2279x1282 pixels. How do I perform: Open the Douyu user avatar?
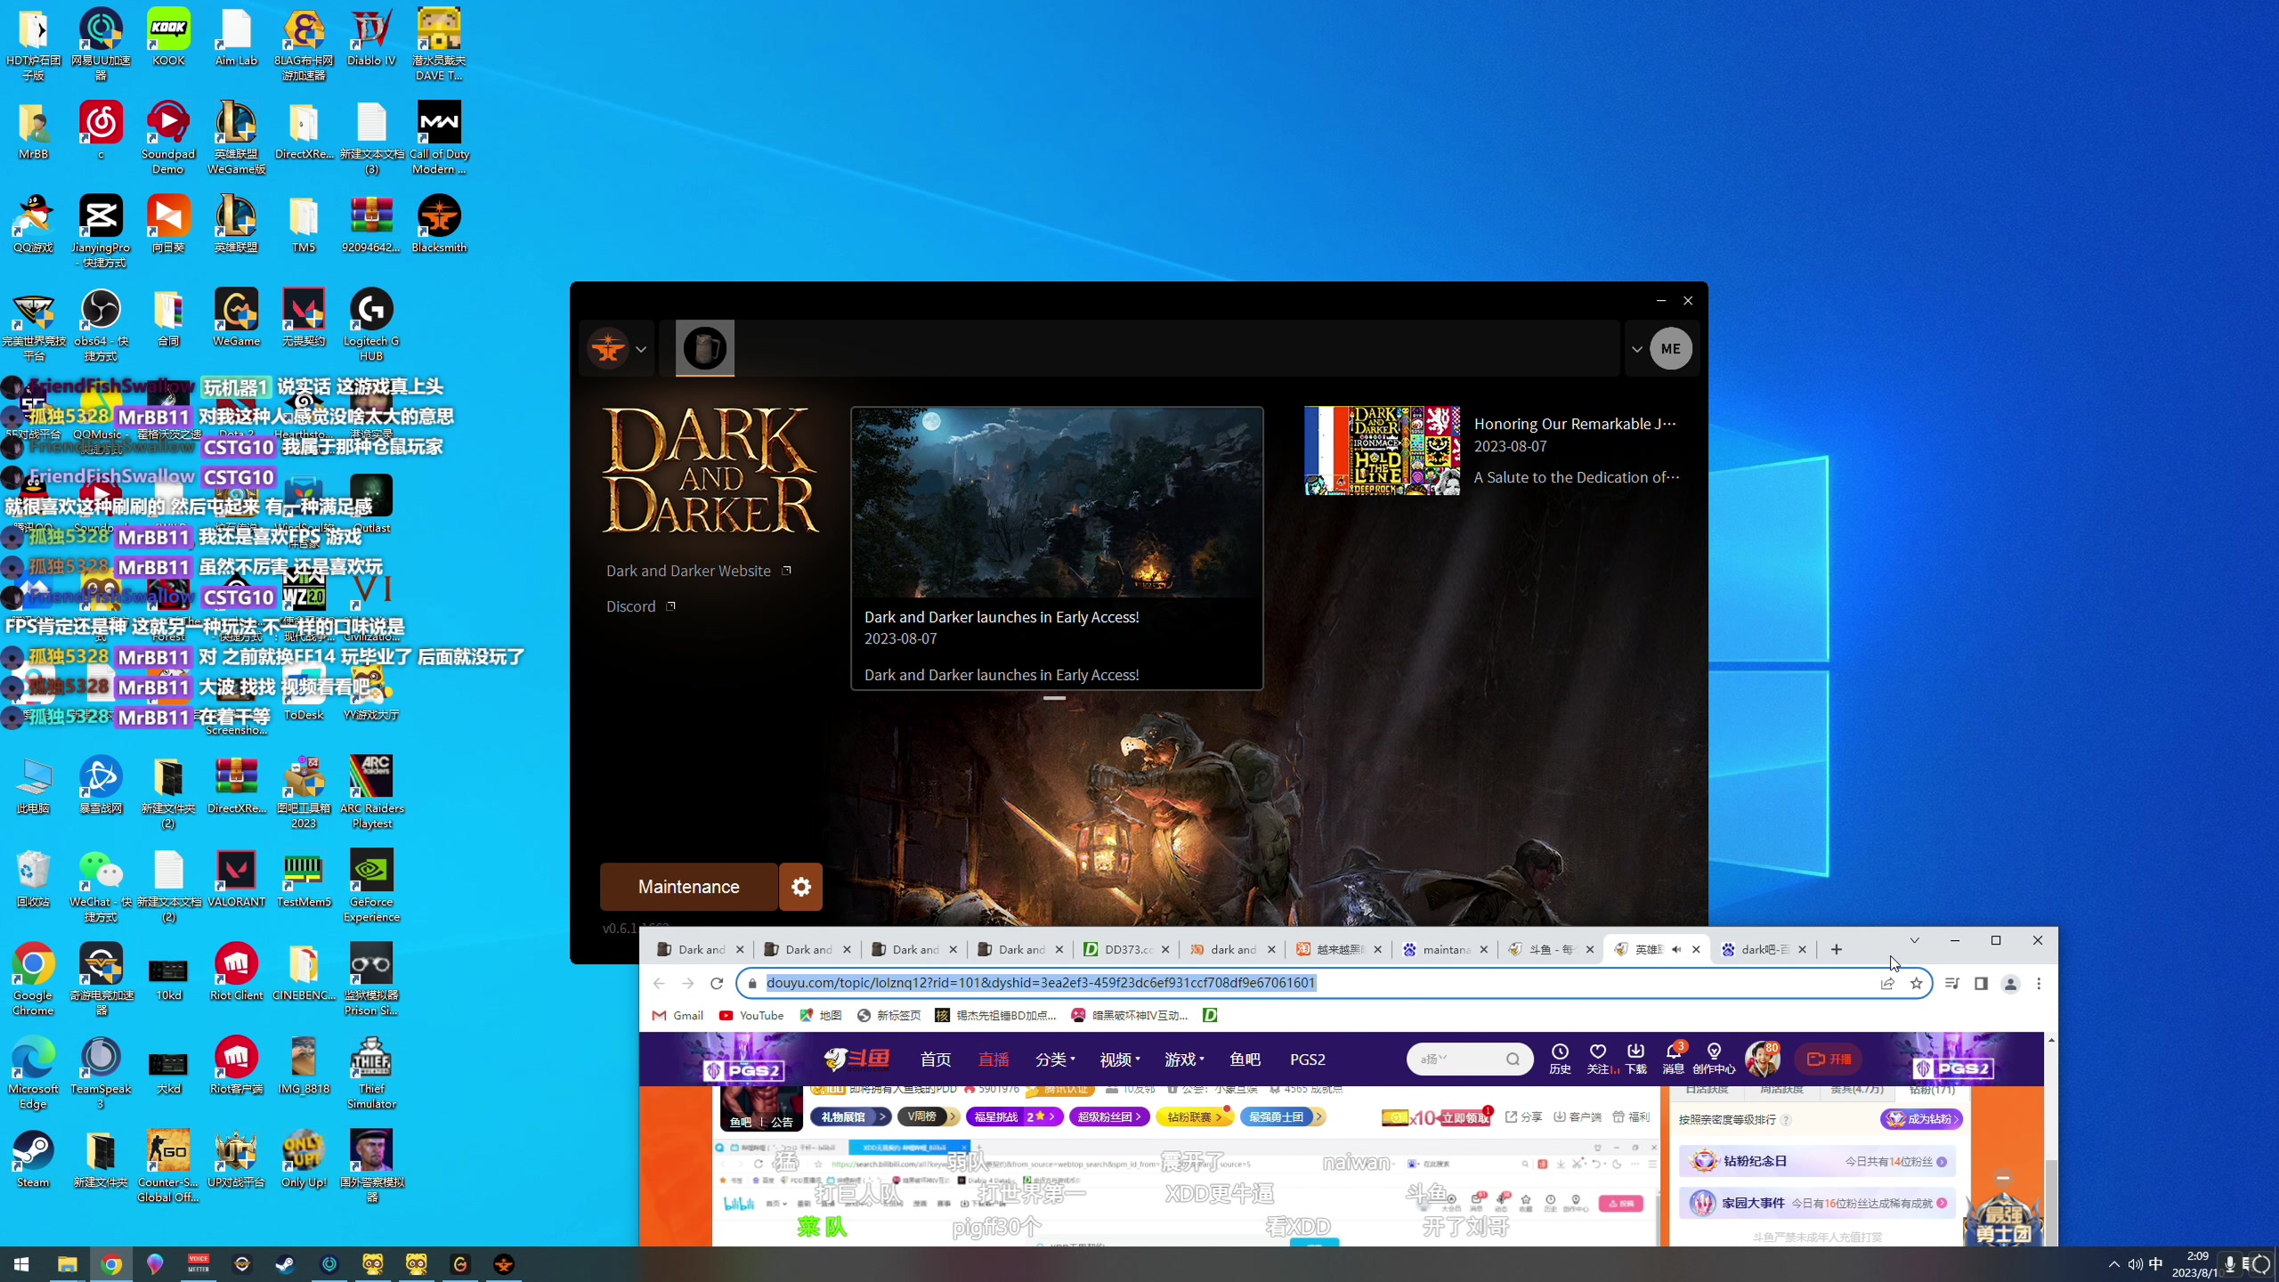click(1761, 1059)
